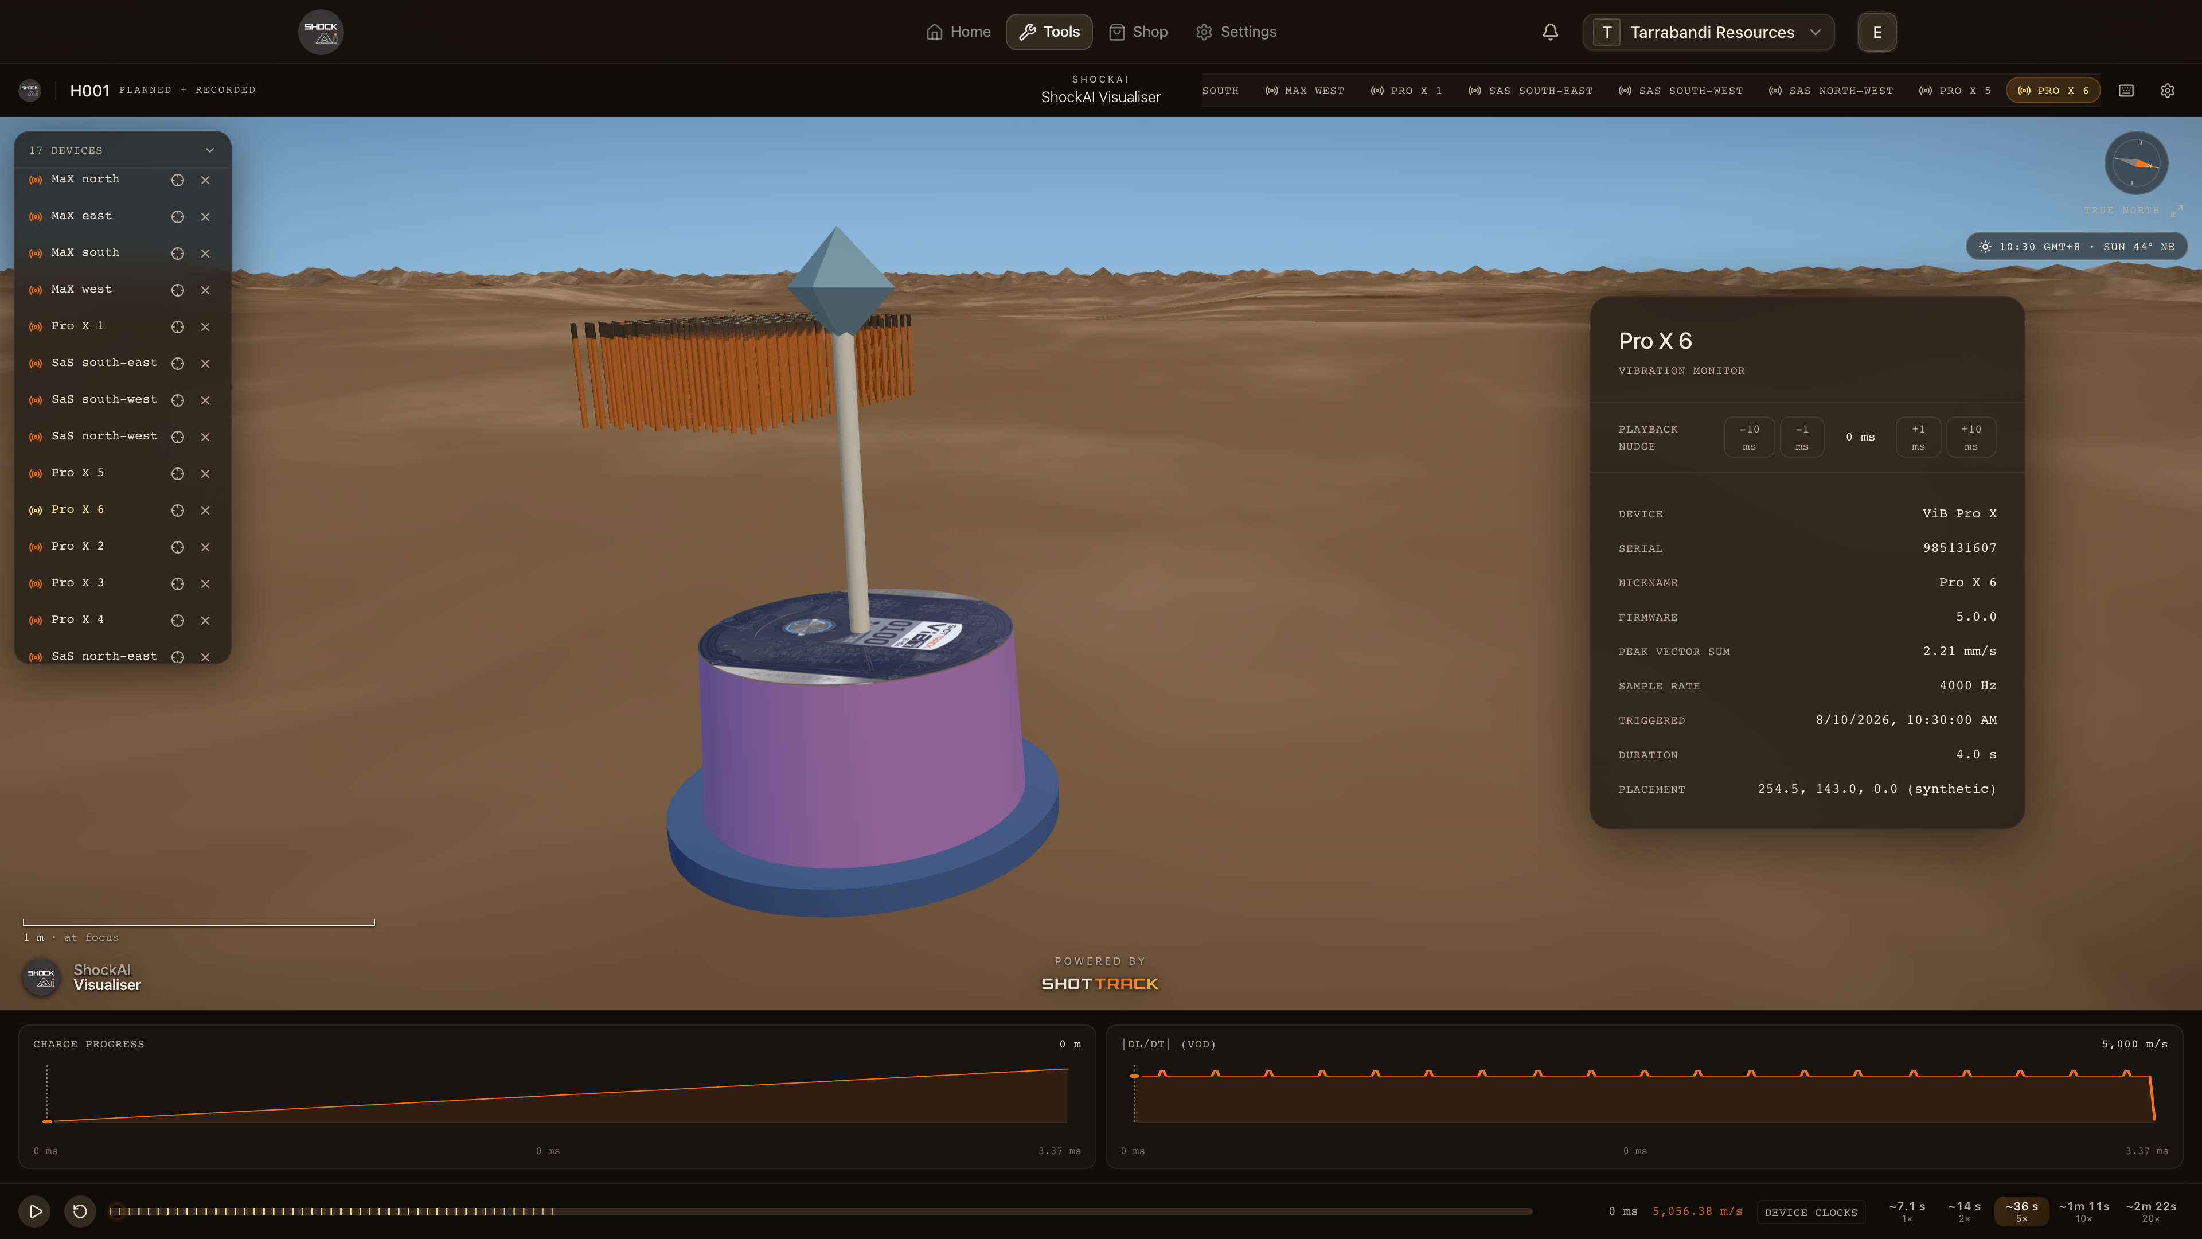Click the true north compass
Image resolution: width=2202 pixels, height=1239 pixels.
2135,162
